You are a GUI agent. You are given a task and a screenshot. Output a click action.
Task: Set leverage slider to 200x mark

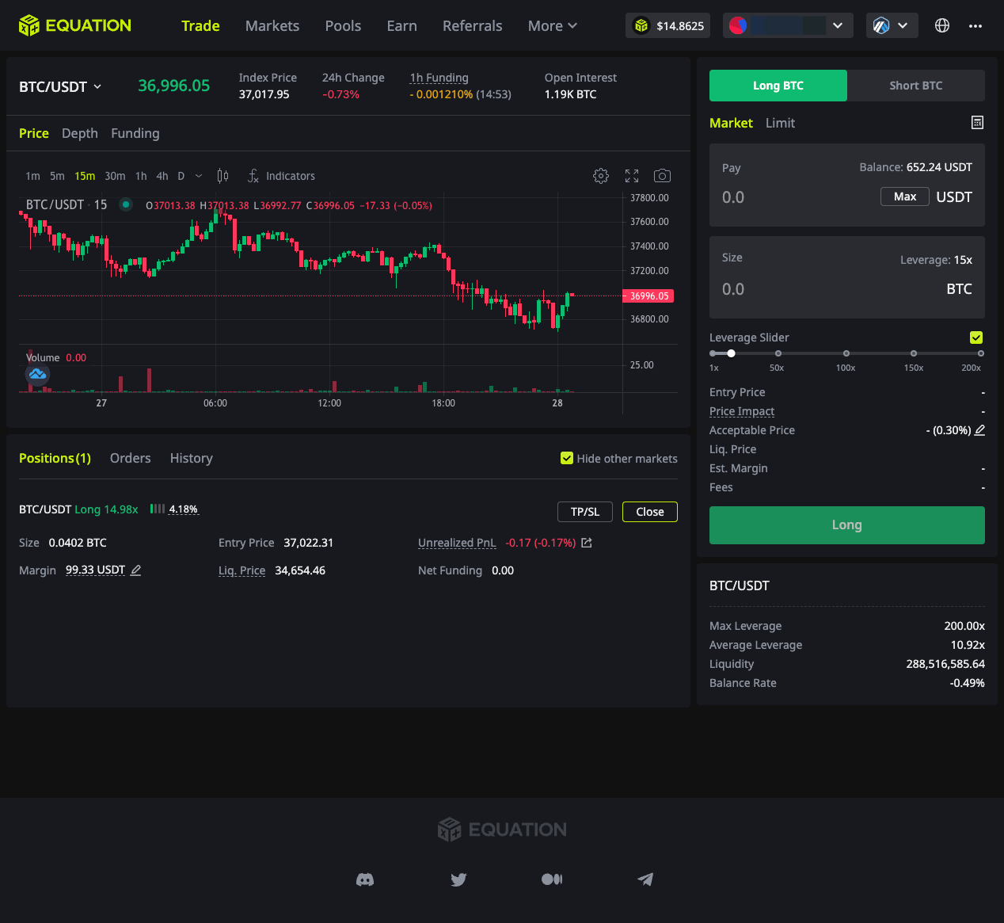[981, 353]
